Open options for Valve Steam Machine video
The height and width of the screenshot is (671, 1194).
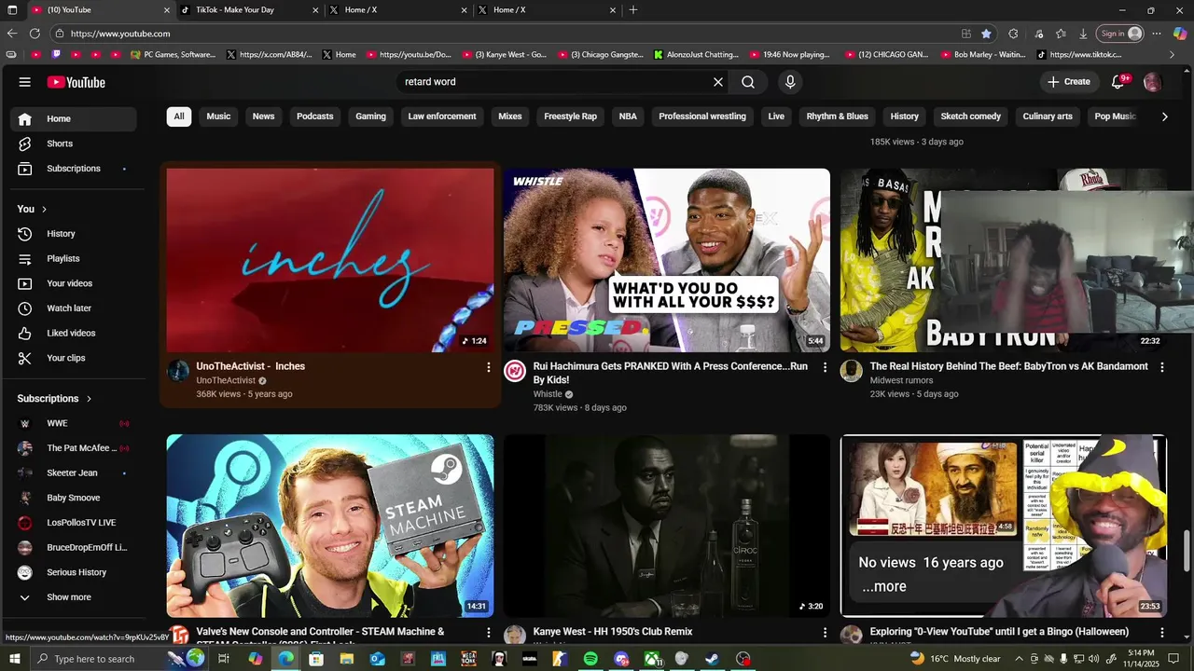[x=488, y=633]
